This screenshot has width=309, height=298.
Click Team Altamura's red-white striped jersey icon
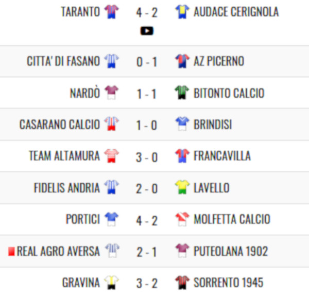(x=111, y=156)
